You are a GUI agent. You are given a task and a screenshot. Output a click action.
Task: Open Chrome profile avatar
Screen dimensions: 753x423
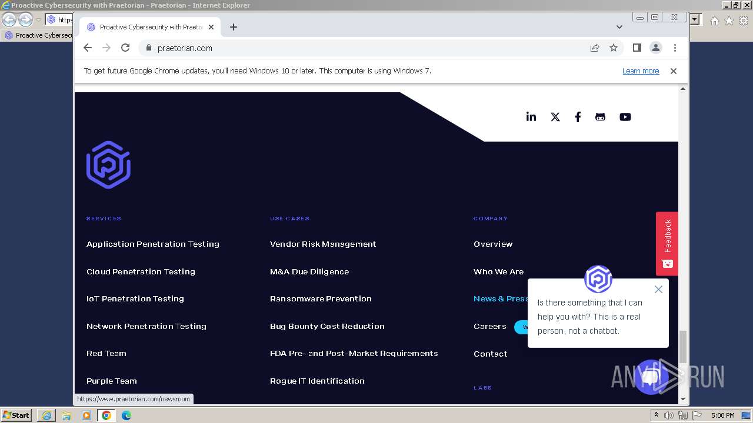click(x=656, y=48)
